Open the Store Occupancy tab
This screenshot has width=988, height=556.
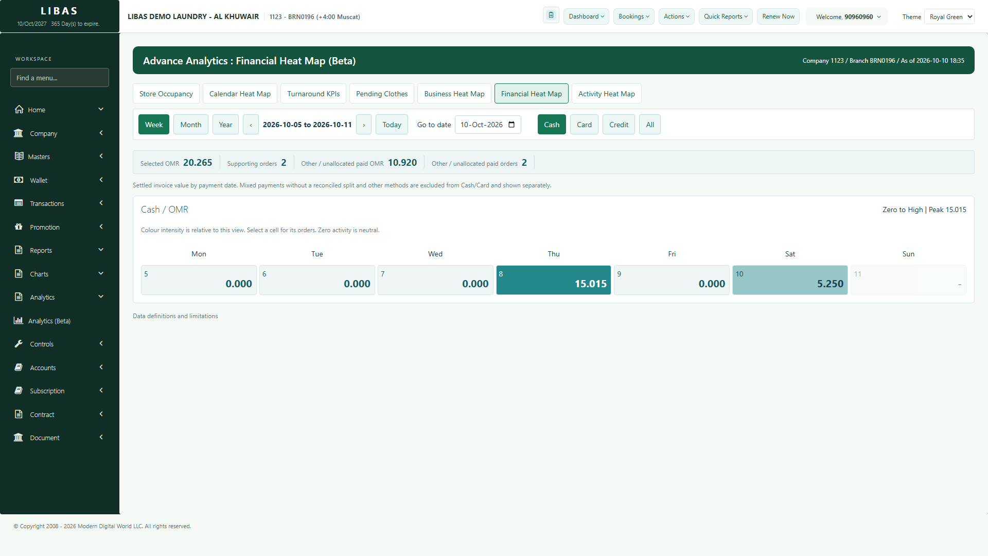(x=166, y=94)
